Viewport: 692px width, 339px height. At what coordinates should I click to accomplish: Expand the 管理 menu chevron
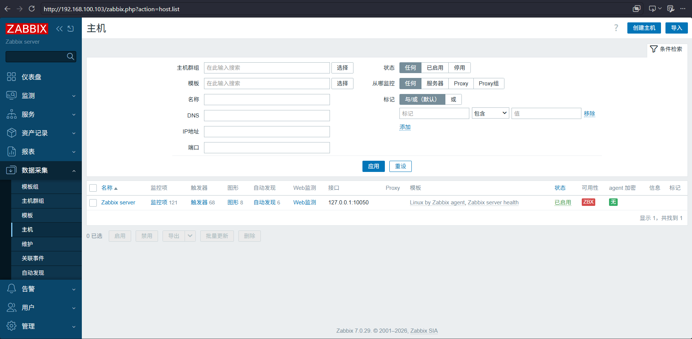[74, 326]
